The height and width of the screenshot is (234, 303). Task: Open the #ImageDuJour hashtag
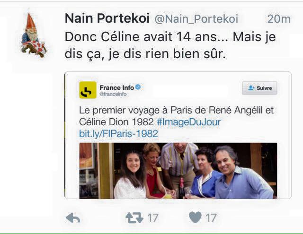[x=188, y=122]
